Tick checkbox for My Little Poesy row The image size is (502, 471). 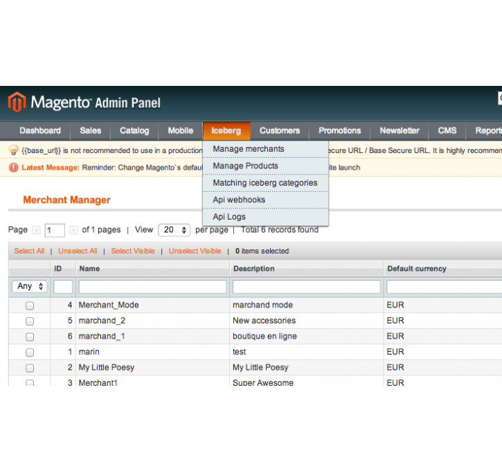(x=30, y=368)
